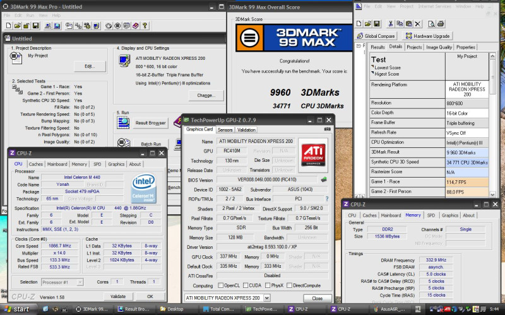Click Save floppy icon in Result Browser toolbar
This screenshot has height=315, width=505.
pos(377,23)
